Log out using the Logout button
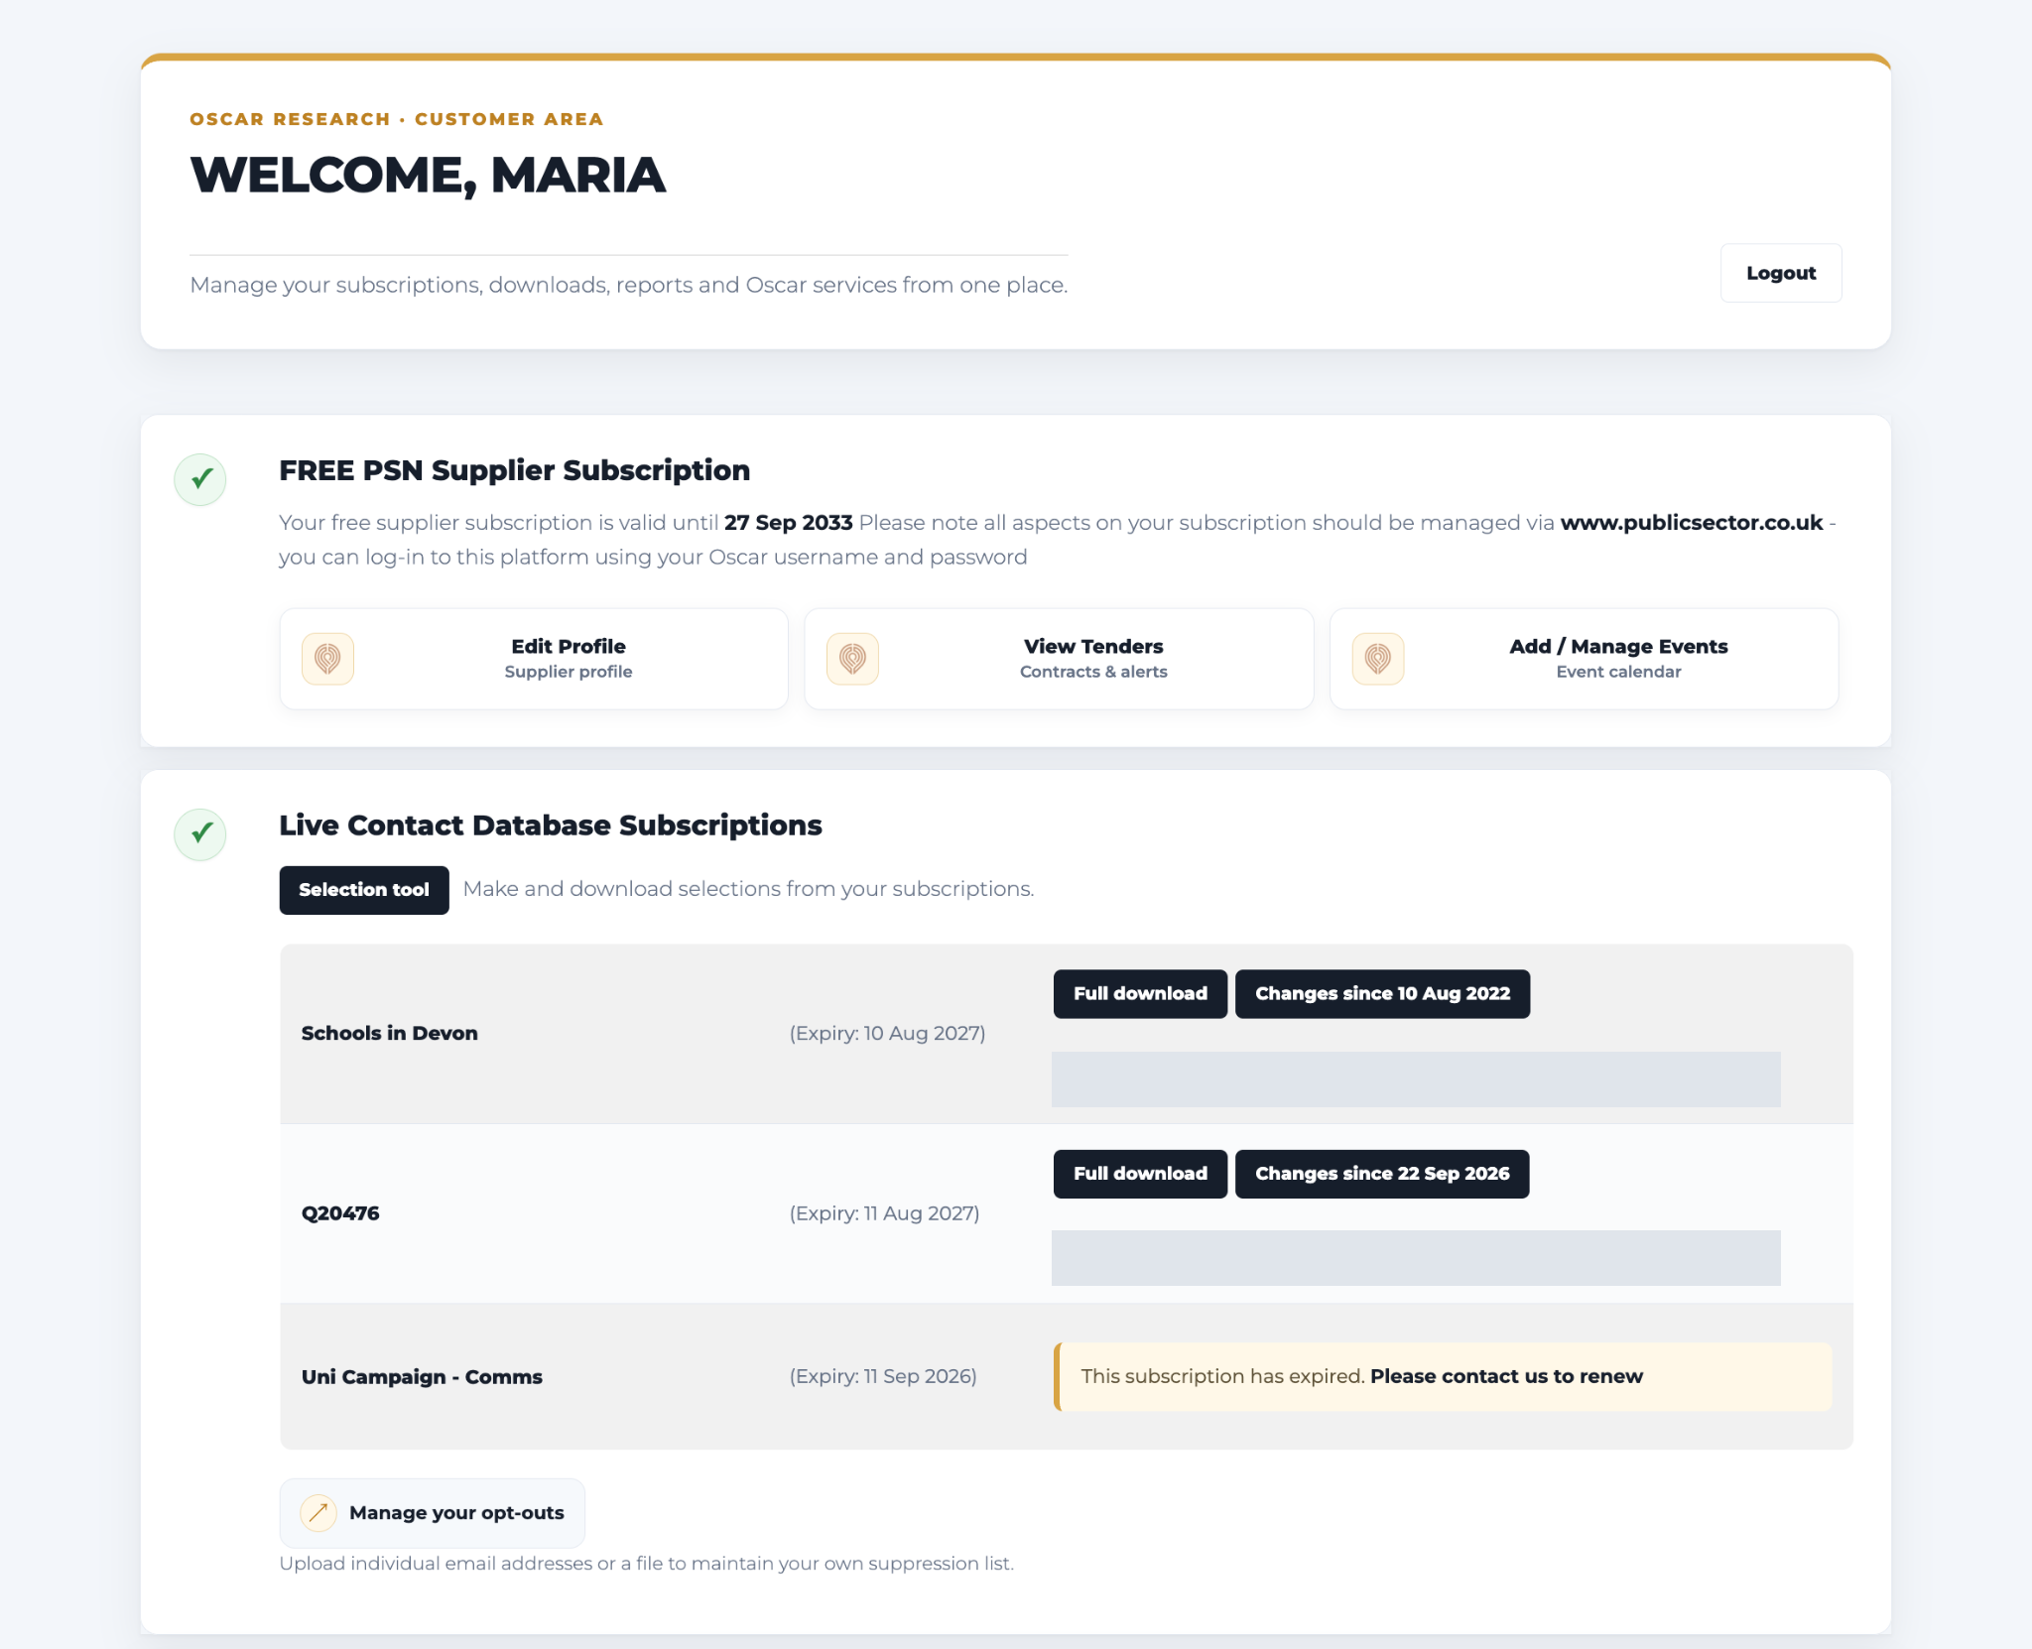 click(x=1781, y=273)
